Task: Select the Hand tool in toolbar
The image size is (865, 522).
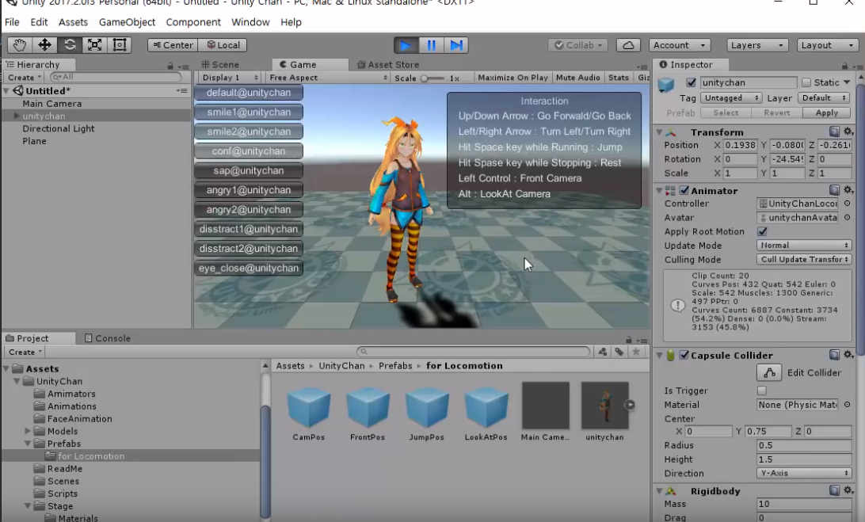Action: point(20,45)
